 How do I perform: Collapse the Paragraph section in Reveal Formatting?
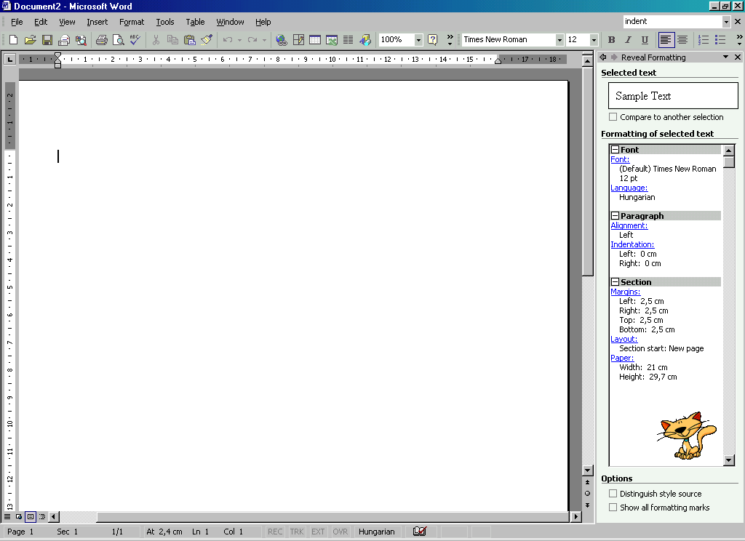615,216
